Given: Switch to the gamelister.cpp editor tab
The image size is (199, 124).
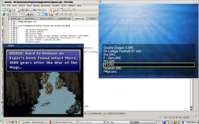Looking at the screenshot, I should [x=64, y=19].
